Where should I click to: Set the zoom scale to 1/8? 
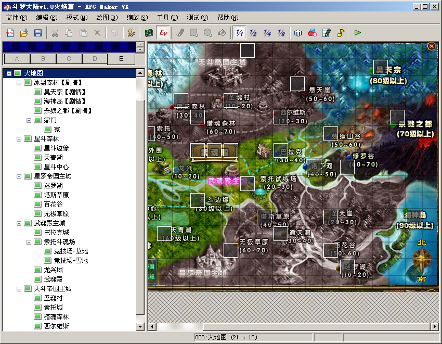click(x=281, y=33)
